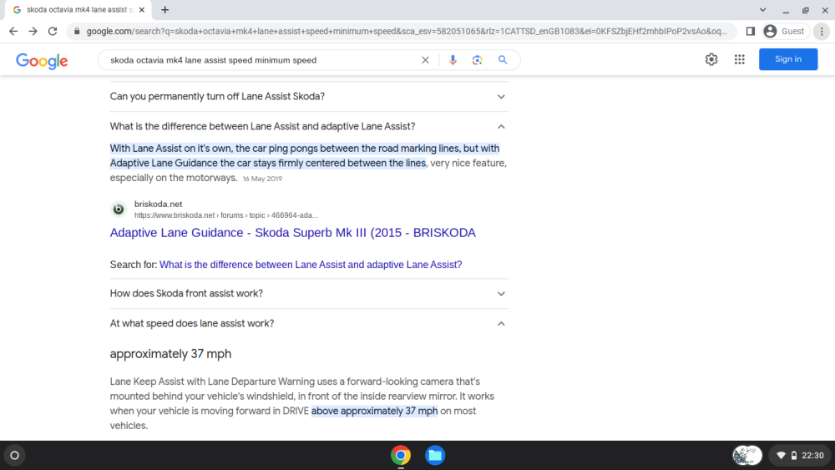Screen dimensions: 835x470
Task: Launch Chrome from the shelf
Action: click(x=401, y=455)
